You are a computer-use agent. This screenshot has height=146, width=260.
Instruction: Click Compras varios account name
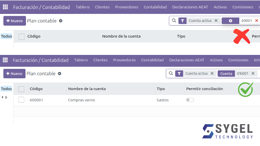pos(82,100)
